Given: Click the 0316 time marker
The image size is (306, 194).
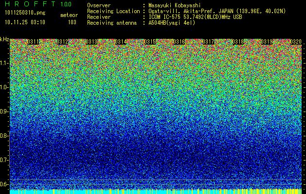Looking at the screenshot, I should click(x=179, y=42).
